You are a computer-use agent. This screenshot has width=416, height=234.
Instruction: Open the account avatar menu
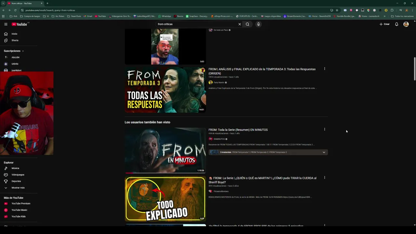406,24
